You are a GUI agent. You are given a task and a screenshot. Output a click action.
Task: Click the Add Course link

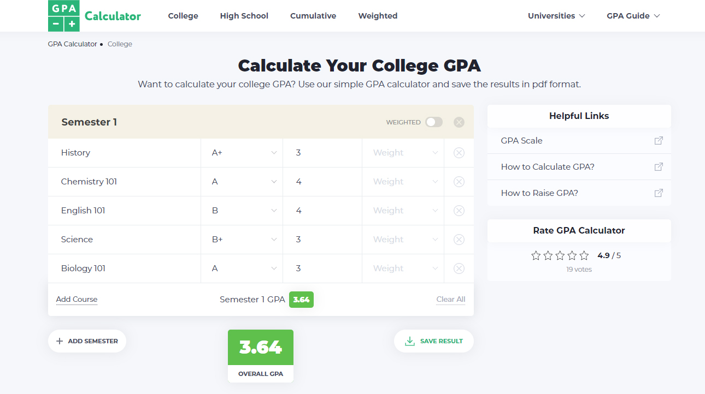(77, 299)
